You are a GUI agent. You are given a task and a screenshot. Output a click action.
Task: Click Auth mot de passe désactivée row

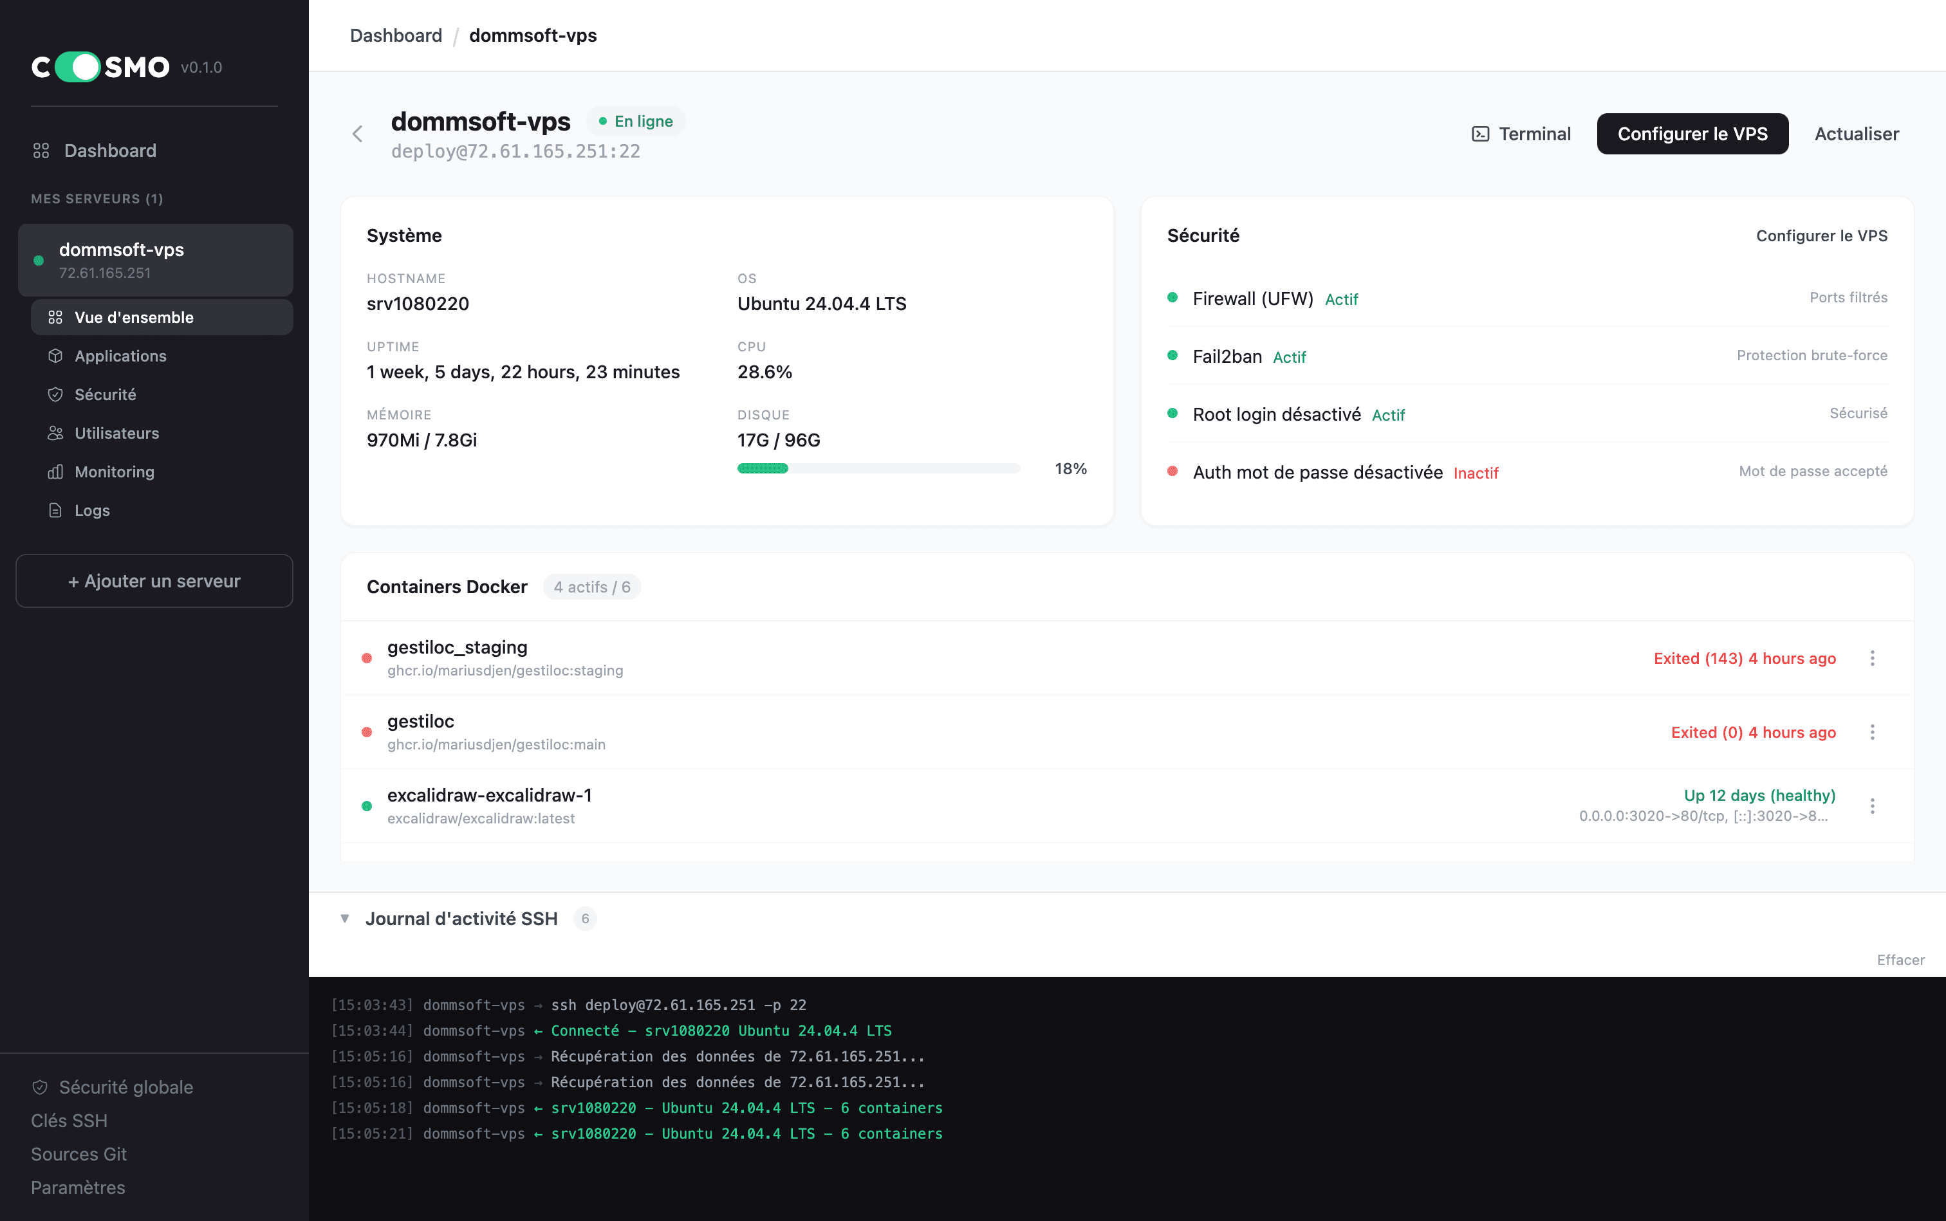(x=1527, y=472)
